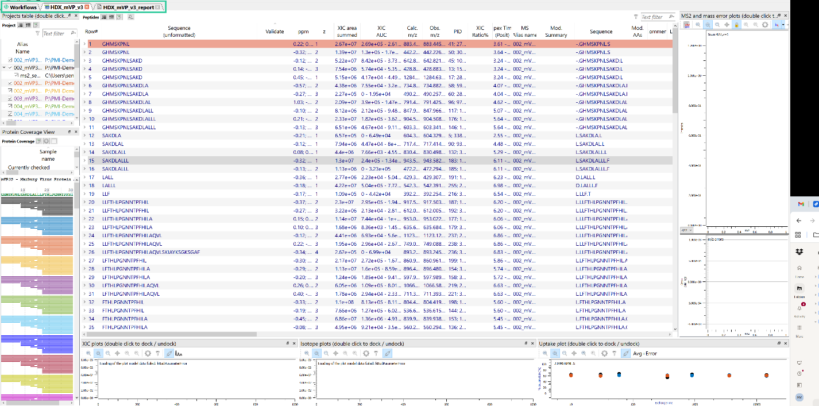This screenshot has height=406, width=819.
Task: Close the MS2 and mass error plots panel
Action: (785, 16)
